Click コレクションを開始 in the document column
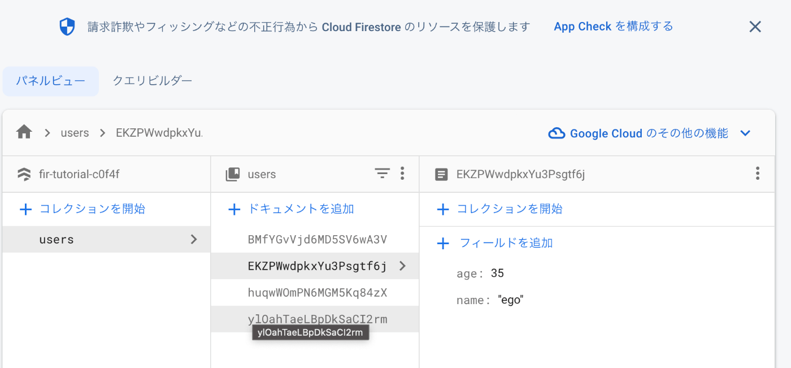Image resolution: width=791 pixels, height=368 pixels. [499, 209]
